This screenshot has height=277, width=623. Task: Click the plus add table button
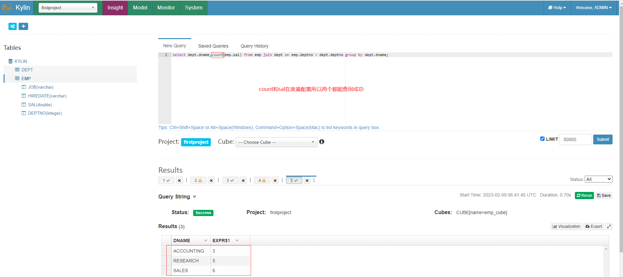(x=23, y=26)
